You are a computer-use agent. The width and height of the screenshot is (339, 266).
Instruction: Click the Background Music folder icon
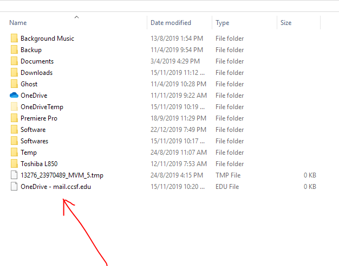click(x=14, y=39)
